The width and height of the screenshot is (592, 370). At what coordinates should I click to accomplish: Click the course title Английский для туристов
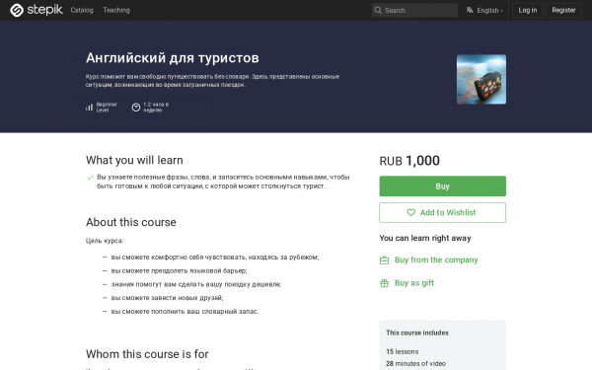172,58
